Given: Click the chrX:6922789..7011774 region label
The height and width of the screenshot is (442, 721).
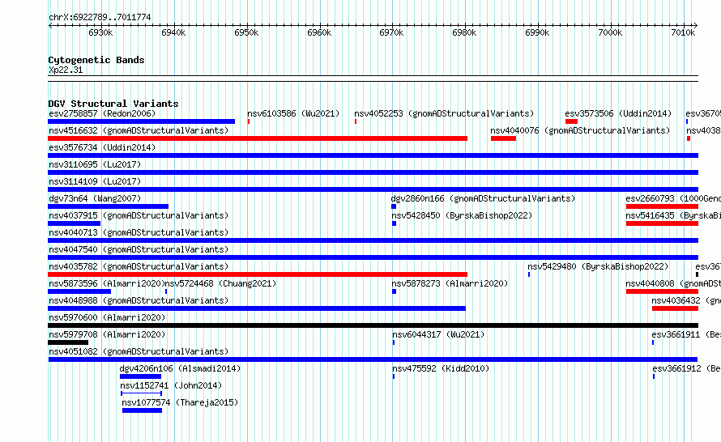Looking at the screenshot, I should point(100,17).
